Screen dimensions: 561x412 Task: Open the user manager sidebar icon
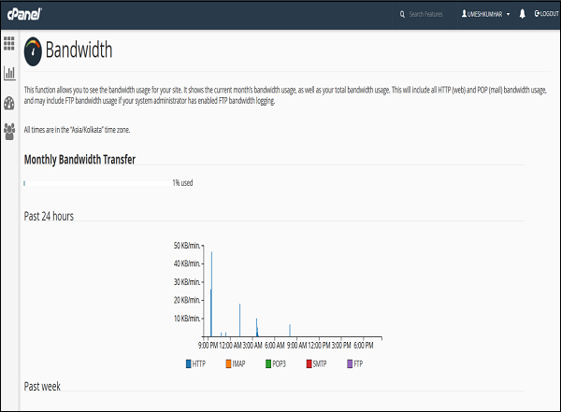coord(9,131)
